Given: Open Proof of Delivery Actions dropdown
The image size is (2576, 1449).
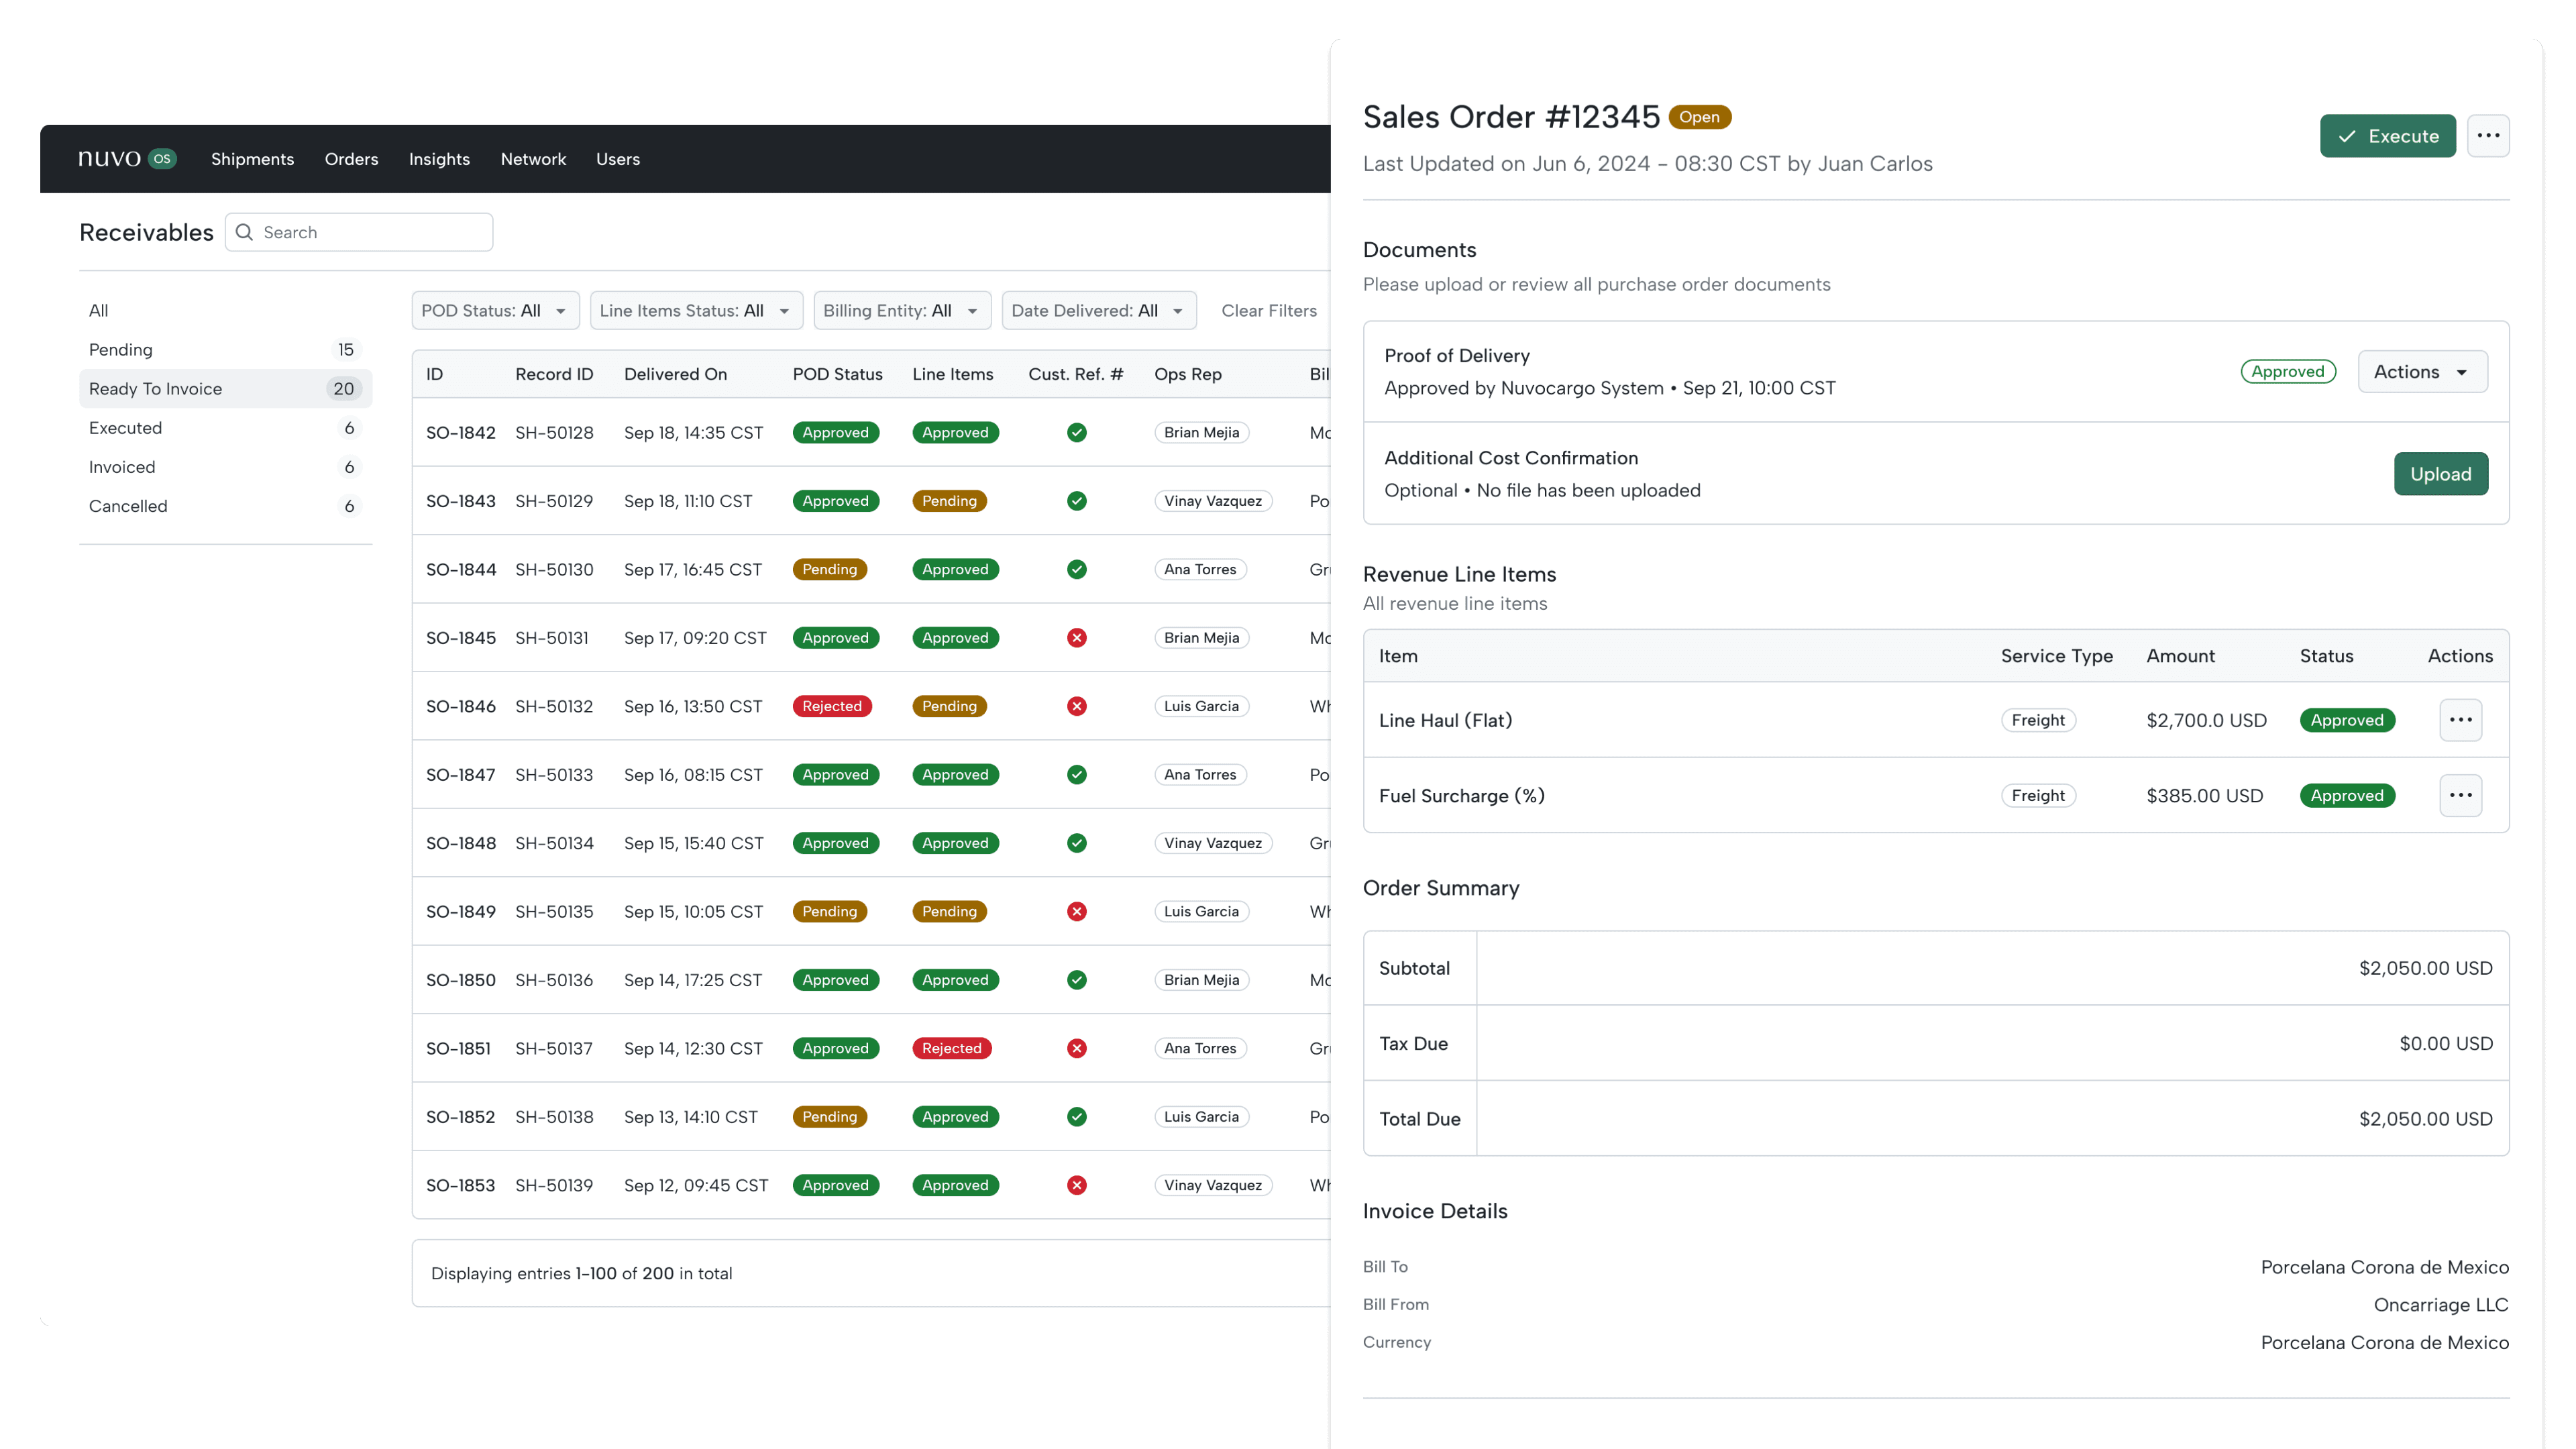Looking at the screenshot, I should click(2422, 371).
